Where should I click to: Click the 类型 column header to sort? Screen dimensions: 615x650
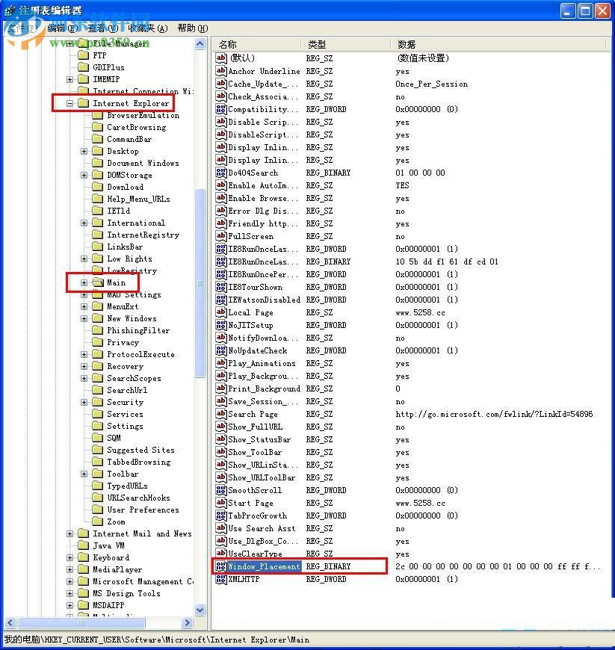click(x=317, y=43)
